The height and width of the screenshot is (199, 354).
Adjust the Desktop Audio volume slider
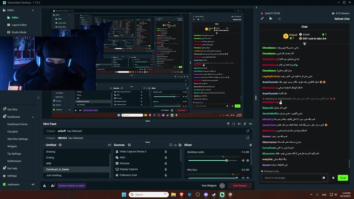point(212,161)
